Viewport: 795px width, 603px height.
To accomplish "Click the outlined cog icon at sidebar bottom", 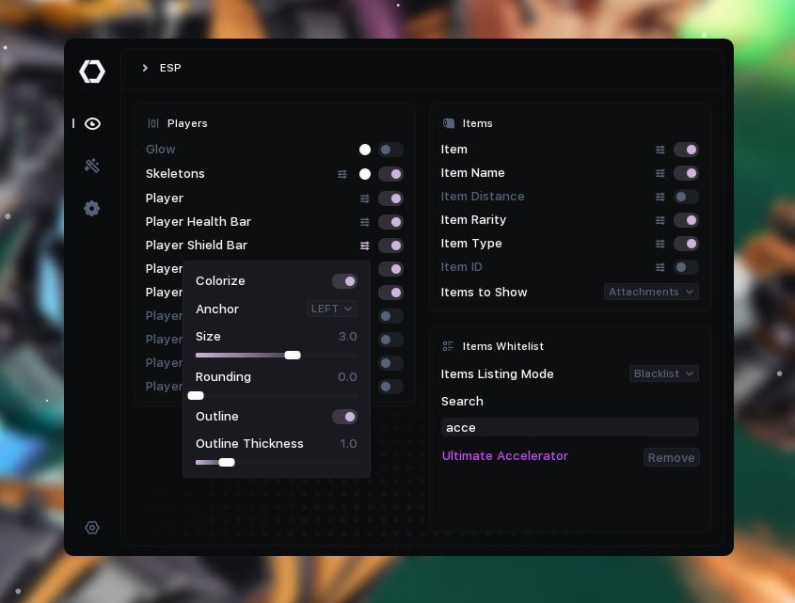I will coord(92,528).
